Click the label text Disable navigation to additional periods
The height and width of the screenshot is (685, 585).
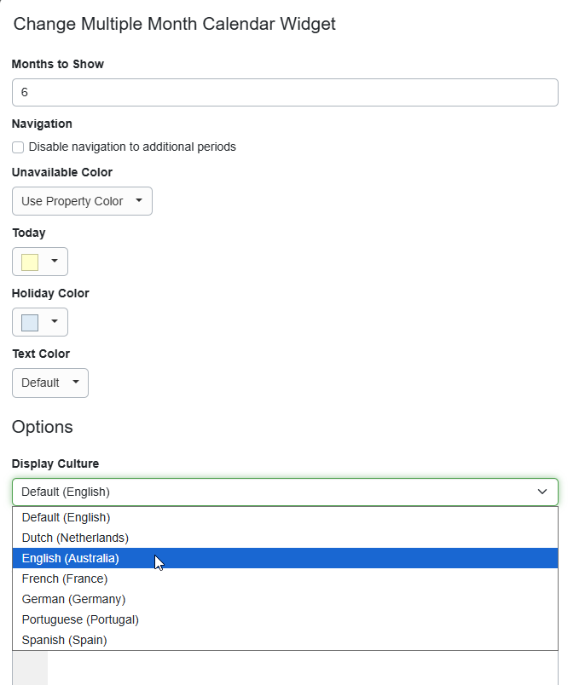[x=132, y=147]
